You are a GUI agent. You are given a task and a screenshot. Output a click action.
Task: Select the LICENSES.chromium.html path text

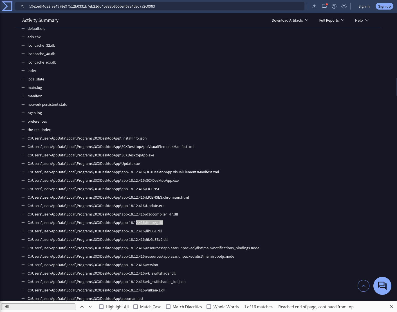108,197
